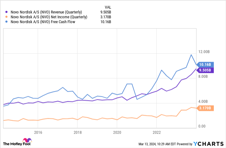Click the purple Revenue legend dot

coord(6,12)
